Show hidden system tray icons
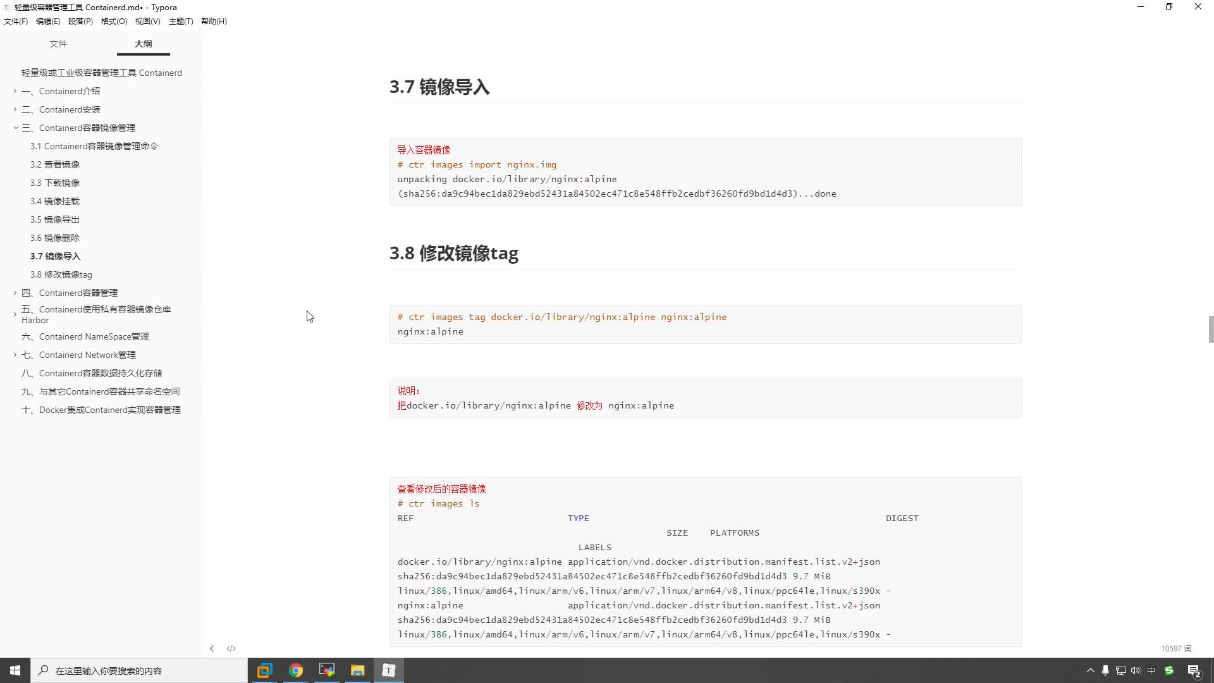The height and width of the screenshot is (683, 1214). pos(1090,670)
